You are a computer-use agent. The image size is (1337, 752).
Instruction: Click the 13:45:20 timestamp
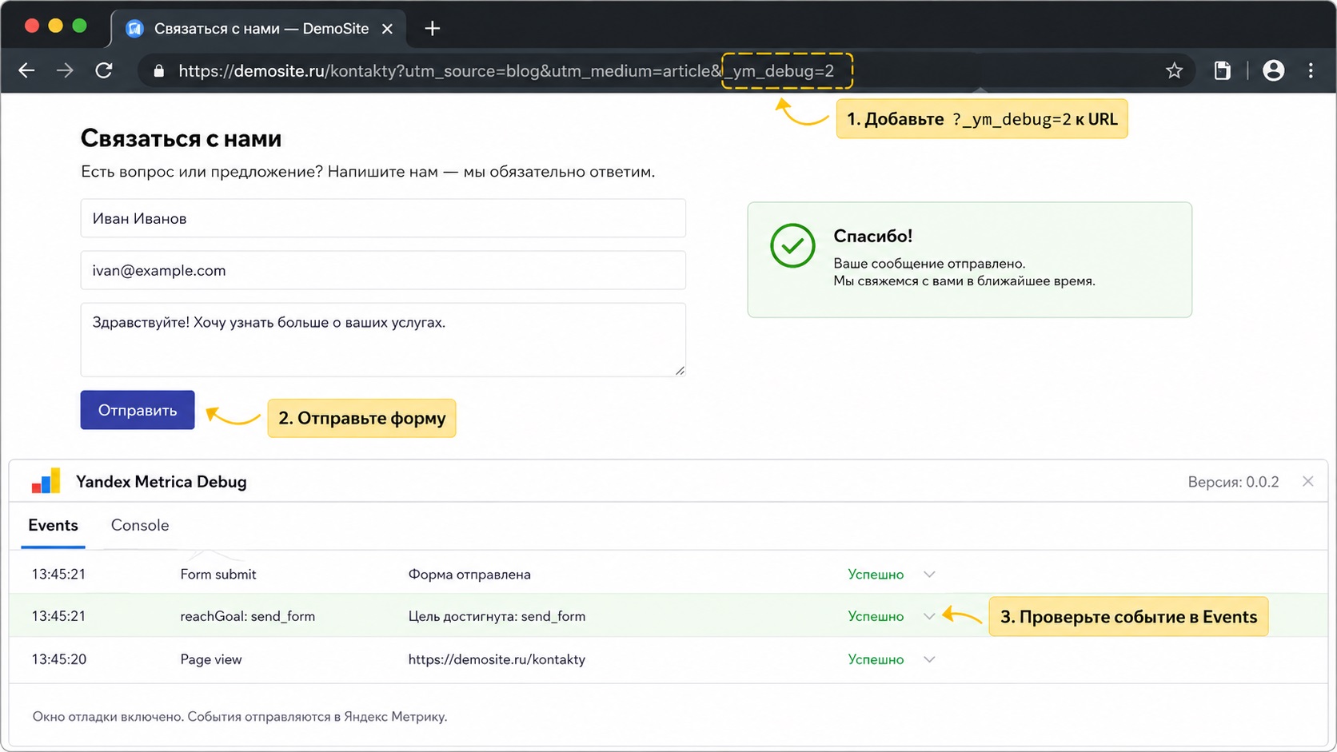pyautogui.click(x=58, y=659)
